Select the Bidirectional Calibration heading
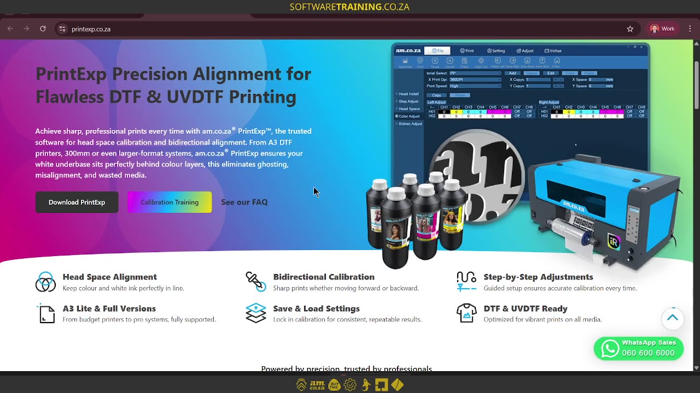This screenshot has height=393, width=700. (324, 277)
